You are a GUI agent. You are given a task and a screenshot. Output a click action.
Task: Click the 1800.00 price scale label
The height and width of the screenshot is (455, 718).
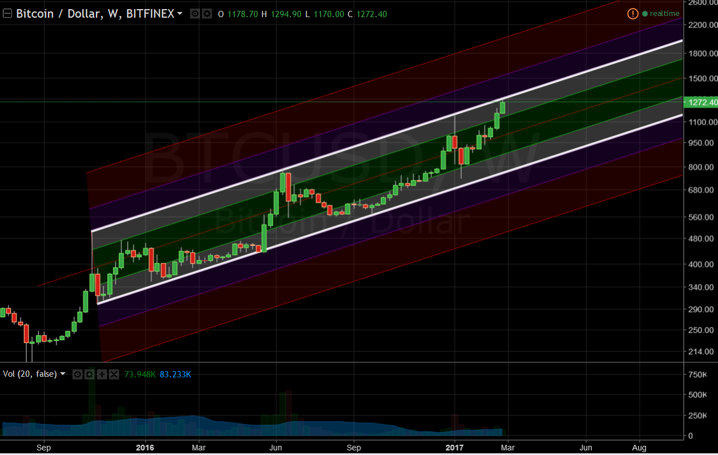[x=702, y=54]
